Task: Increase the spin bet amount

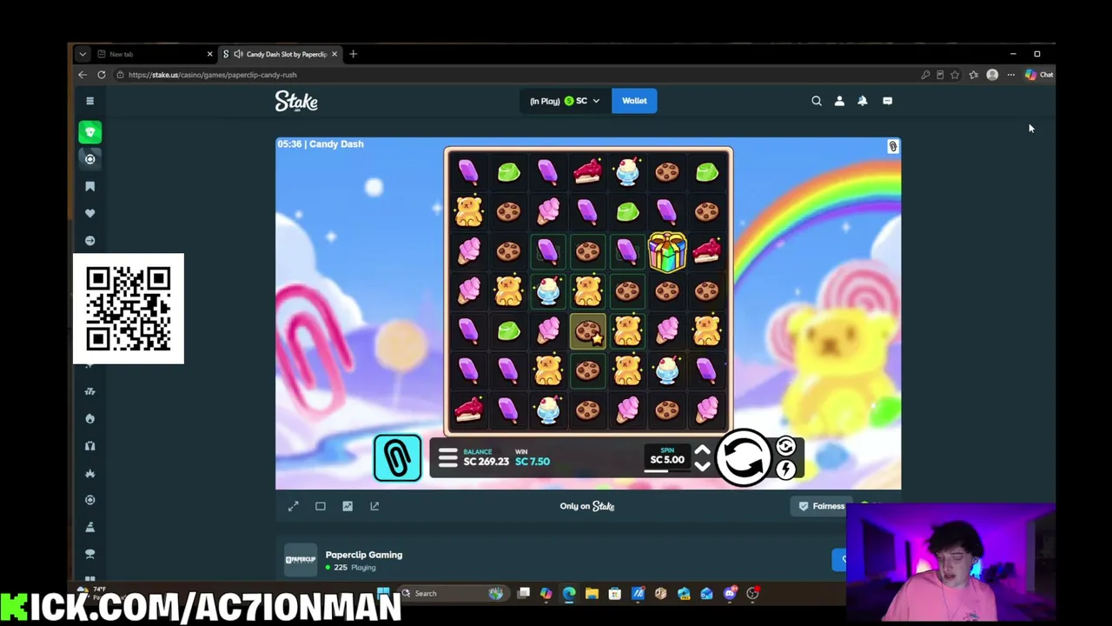Action: (702, 450)
